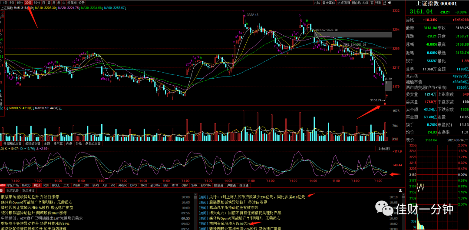The image size is (469, 230).
Task: Switch chart to 5分 period
Action: (12, 3)
